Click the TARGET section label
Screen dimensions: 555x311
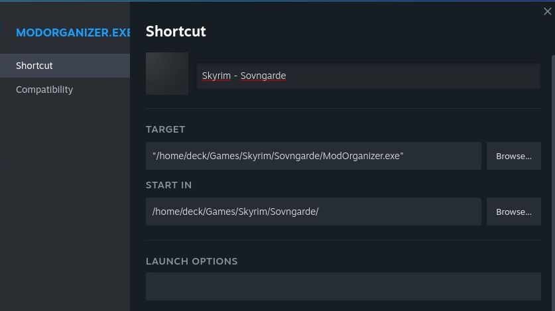pos(165,129)
